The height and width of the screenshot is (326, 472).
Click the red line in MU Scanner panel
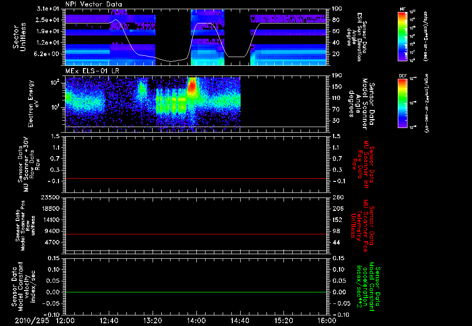(196, 179)
